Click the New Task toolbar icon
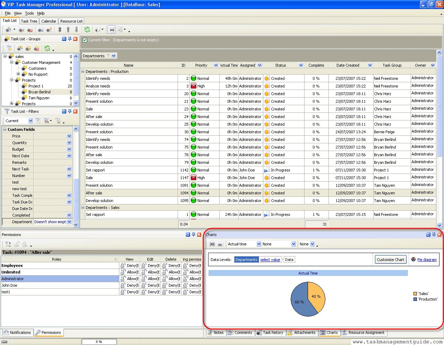 [8, 30]
